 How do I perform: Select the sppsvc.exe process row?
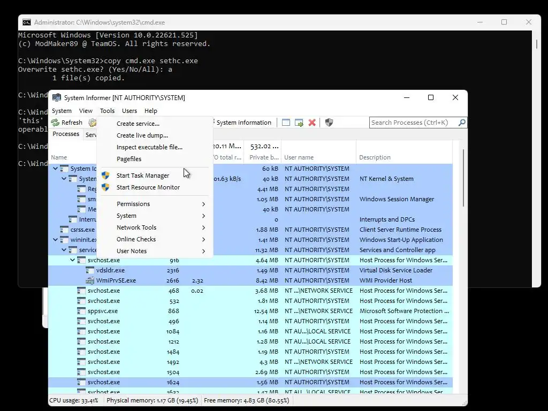point(250,311)
